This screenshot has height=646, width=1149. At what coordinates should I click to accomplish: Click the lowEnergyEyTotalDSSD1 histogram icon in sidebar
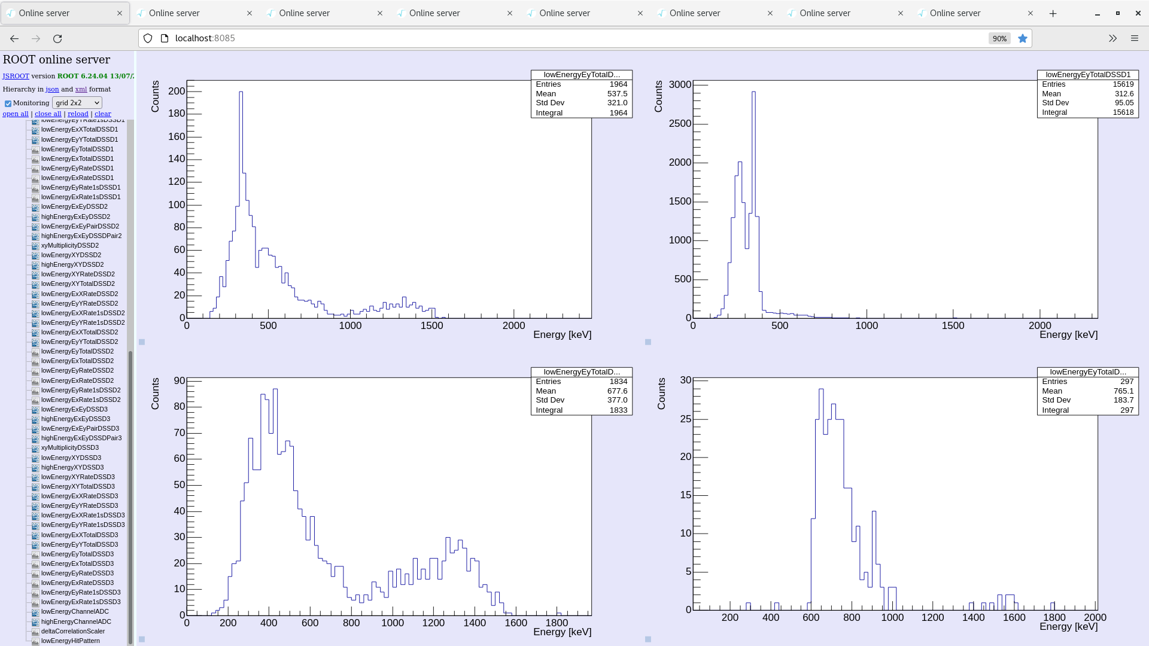click(x=35, y=149)
